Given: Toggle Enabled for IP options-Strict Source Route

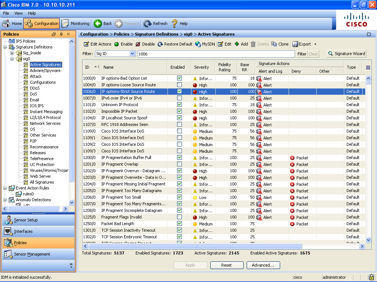Looking at the screenshot, I should 179,91.
